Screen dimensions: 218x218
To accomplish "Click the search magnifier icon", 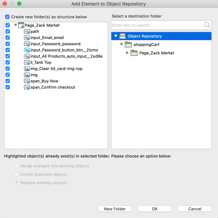I will 207,25.
